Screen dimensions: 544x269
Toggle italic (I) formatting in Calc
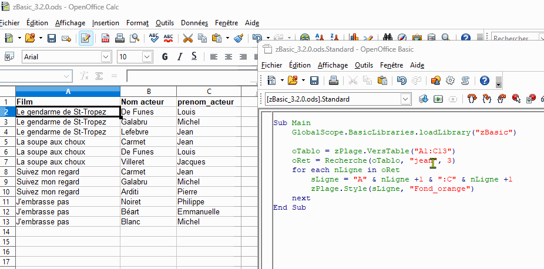[x=179, y=57]
